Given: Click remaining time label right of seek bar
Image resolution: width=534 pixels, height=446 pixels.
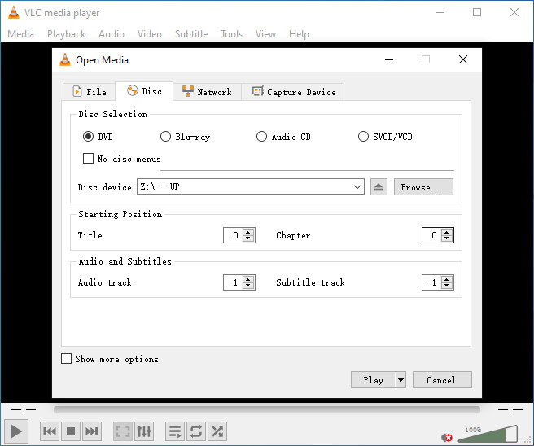Looking at the screenshot, I should point(510,409).
